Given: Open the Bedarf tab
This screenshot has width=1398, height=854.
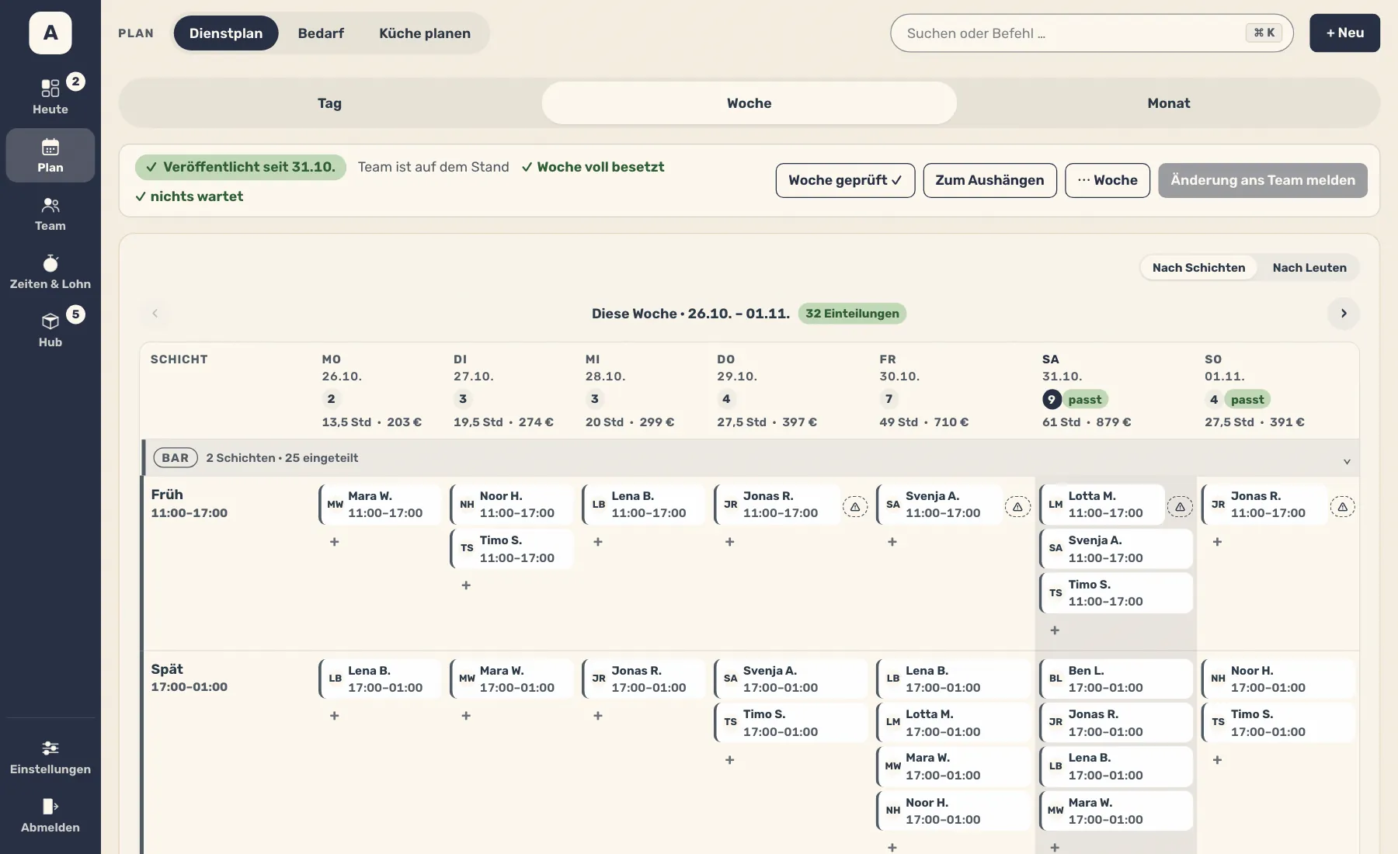Looking at the screenshot, I should point(321,33).
